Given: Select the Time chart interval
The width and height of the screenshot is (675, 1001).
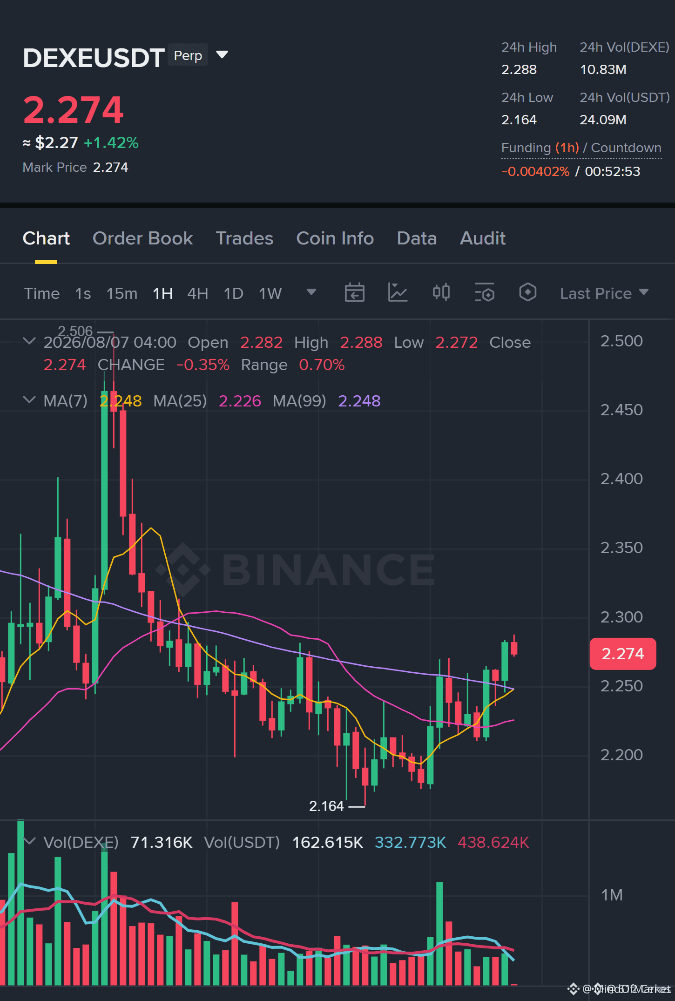Looking at the screenshot, I should pos(42,293).
